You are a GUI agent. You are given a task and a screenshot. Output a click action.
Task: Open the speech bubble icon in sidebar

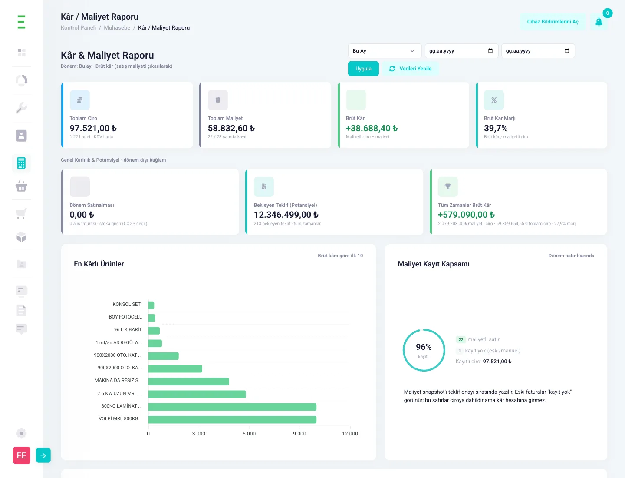(x=21, y=329)
